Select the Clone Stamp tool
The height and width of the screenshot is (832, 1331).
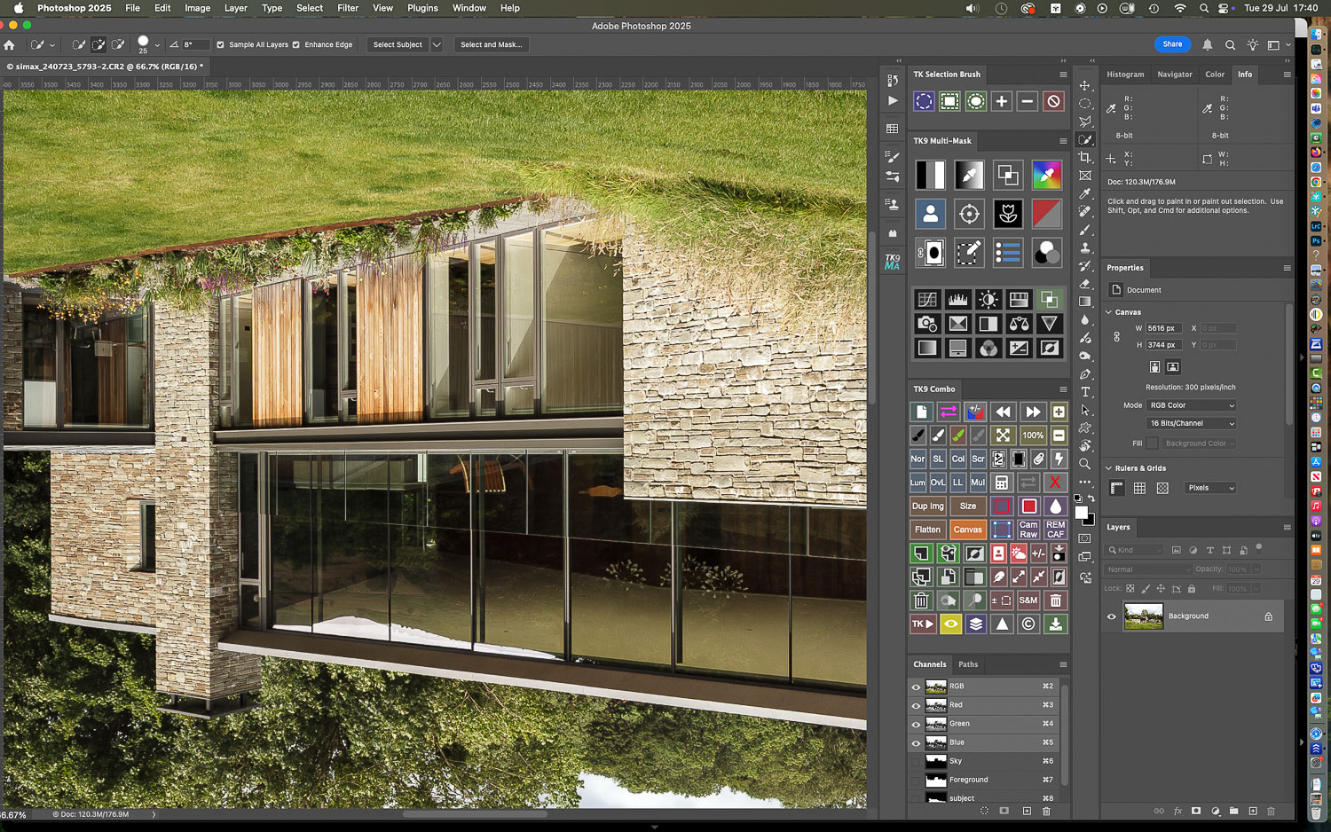pyautogui.click(x=1084, y=247)
